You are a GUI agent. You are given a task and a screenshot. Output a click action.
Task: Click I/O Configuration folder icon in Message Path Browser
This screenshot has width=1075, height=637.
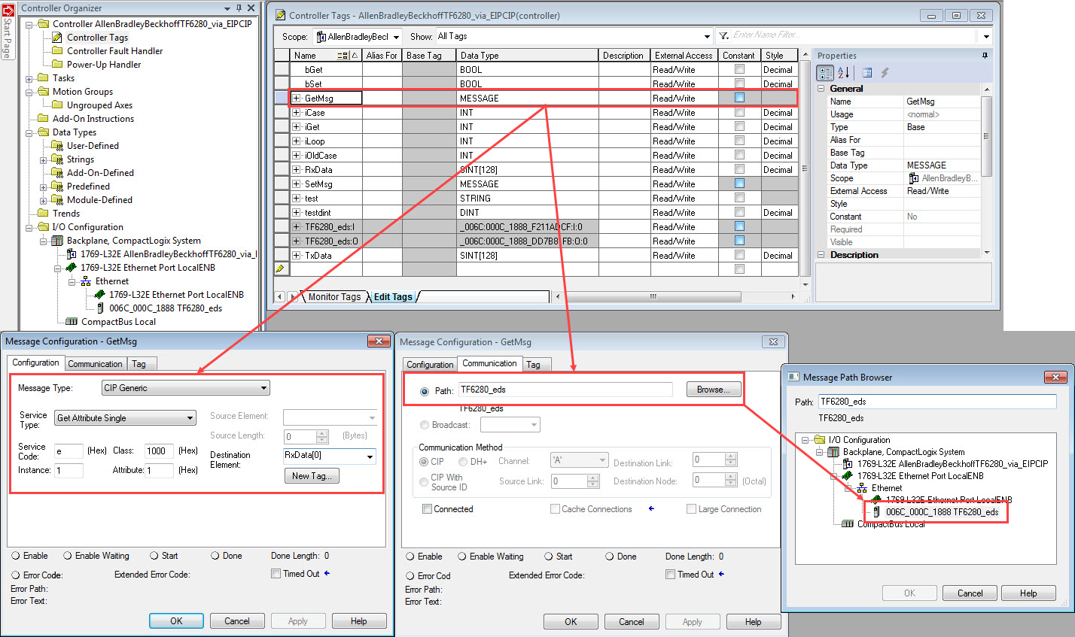[819, 440]
